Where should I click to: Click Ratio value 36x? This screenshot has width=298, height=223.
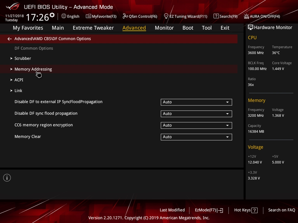click(251, 85)
